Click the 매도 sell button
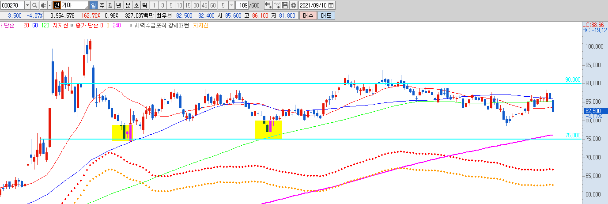Image resolution: width=608 pixels, height=204 pixels. point(326,15)
